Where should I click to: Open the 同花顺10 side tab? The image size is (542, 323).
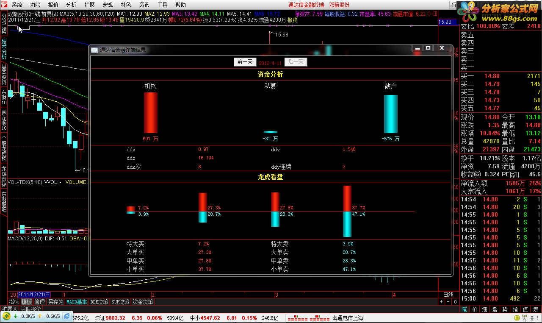pyautogui.click(x=4, y=120)
